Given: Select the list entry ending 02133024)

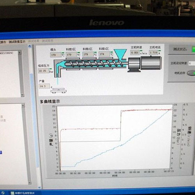Looking at the screenshot, I should (7, 53).
